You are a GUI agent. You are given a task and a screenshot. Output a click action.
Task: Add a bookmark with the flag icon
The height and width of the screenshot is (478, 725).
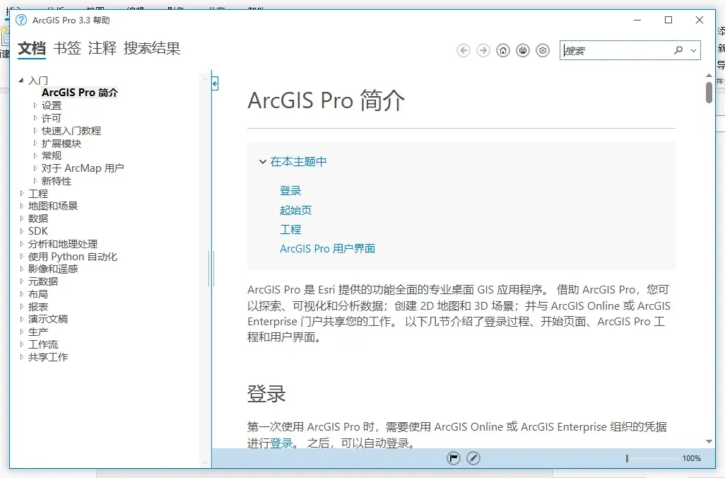click(x=454, y=458)
